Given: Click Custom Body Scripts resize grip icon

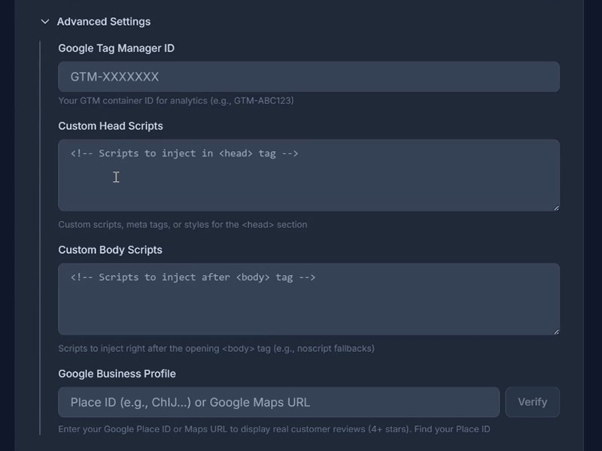Looking at the screenshot, I should [556, 331].
